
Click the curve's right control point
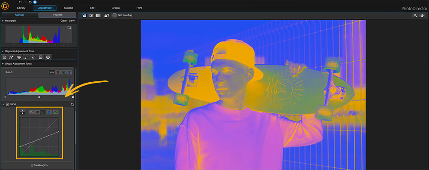coord(58,132)
